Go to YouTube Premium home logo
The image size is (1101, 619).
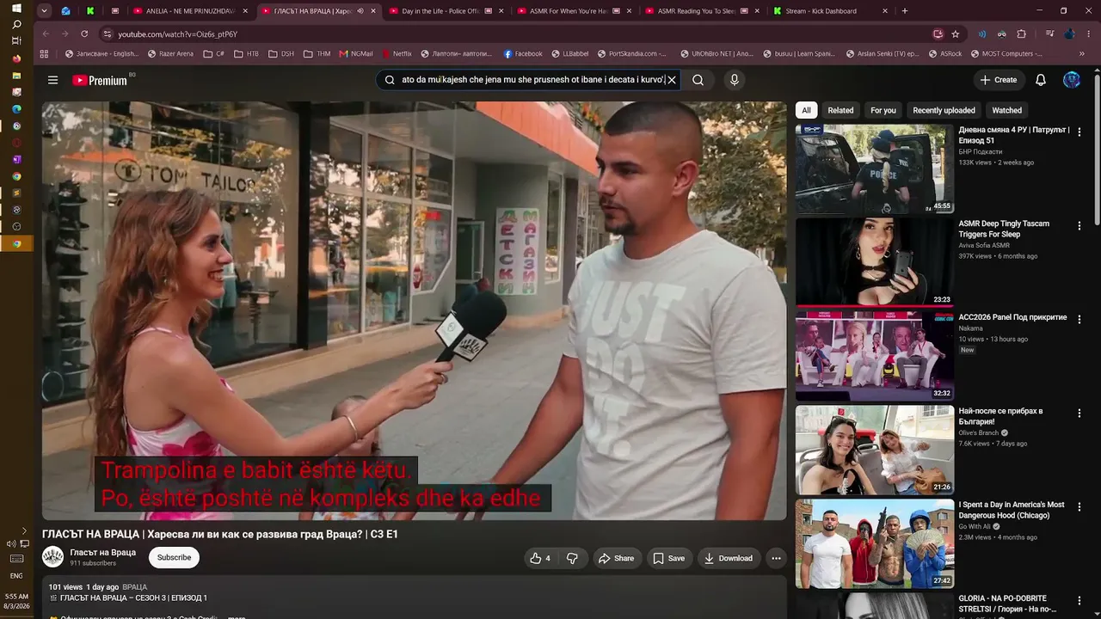point(100,80)
